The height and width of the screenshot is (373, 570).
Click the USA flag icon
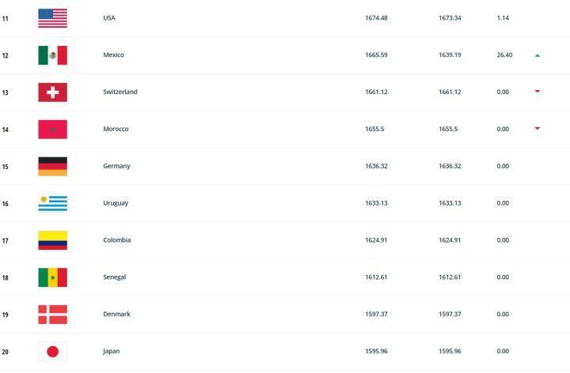(x=52, y=18)
